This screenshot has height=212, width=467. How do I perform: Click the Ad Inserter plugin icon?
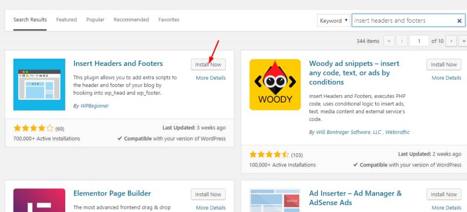click(x=275, y=200)
